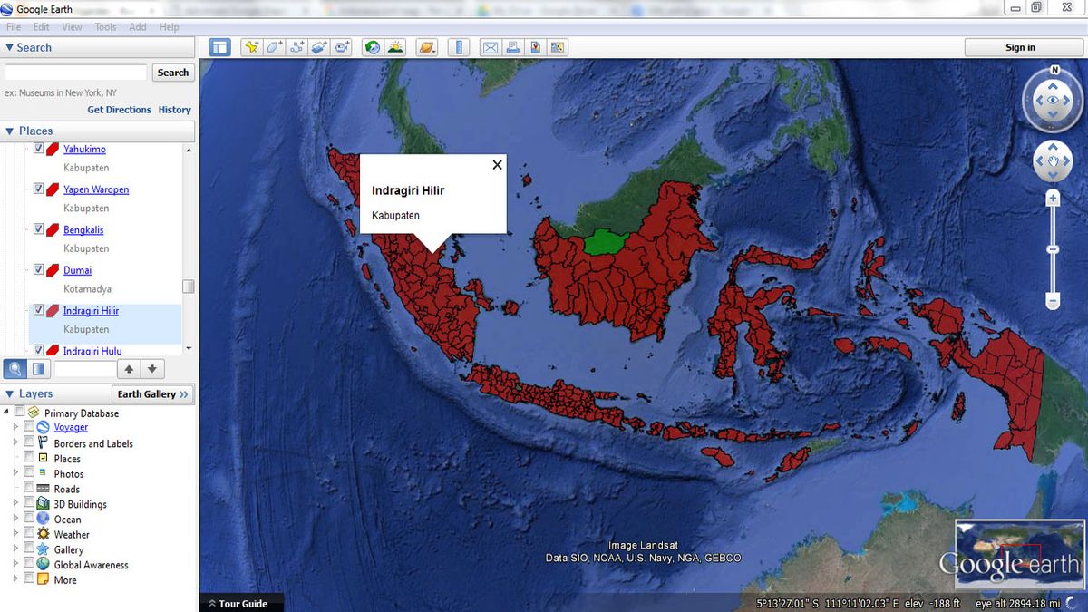
Task: Click the overview map thumbnail
Action: [1019, 554]
